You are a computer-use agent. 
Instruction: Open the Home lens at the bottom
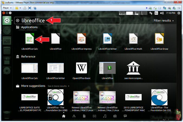(x=64, y=116)
